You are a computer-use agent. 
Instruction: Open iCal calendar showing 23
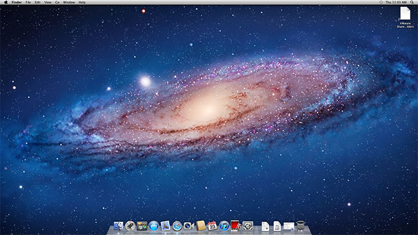pyautogui.click(x=213, y=226)
